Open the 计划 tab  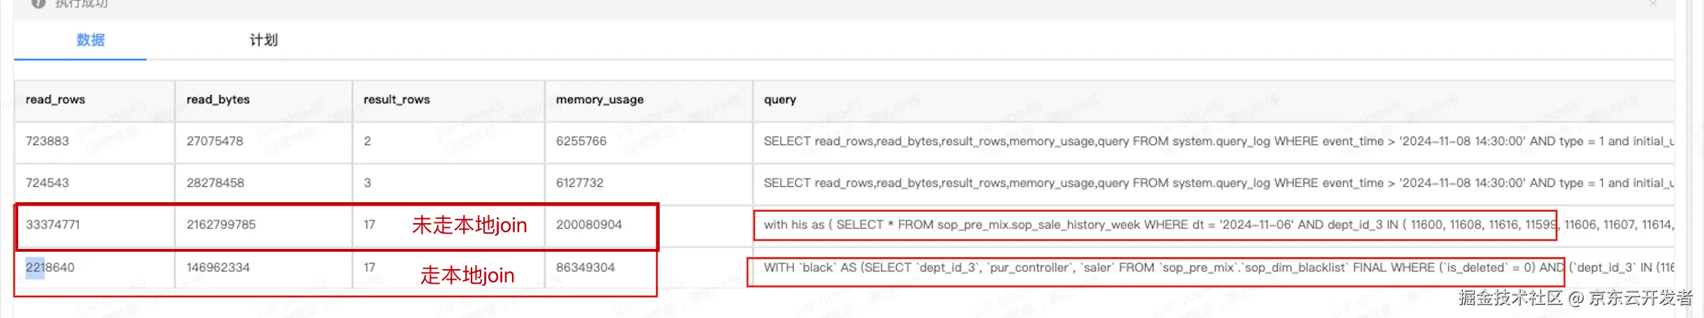264,40
